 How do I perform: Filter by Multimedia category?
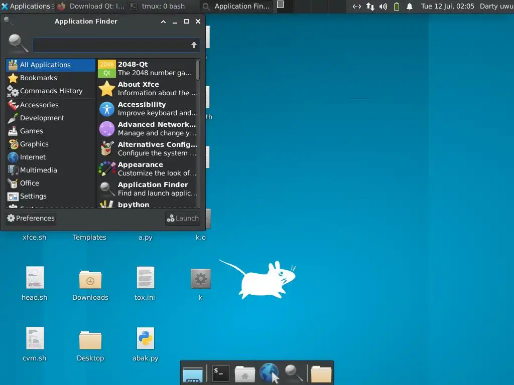tap(51, 170)
